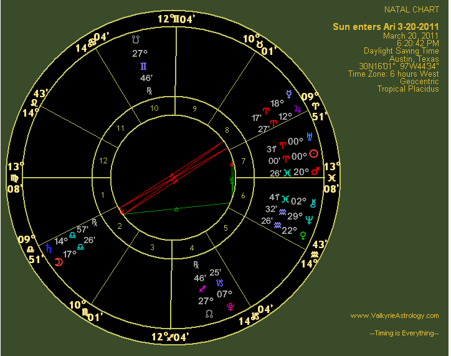Viewport: 451px width, 356px height.
Task: Click the South Node glyph in house 10
Action: click(136, 39)
